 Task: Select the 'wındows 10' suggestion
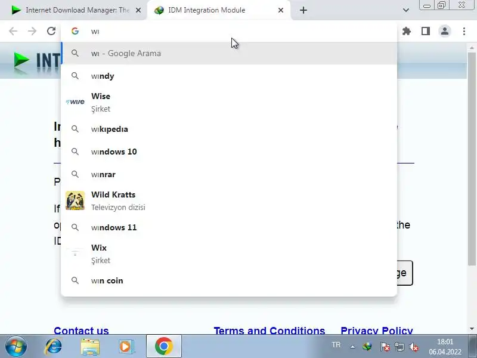tap(229, 152)
